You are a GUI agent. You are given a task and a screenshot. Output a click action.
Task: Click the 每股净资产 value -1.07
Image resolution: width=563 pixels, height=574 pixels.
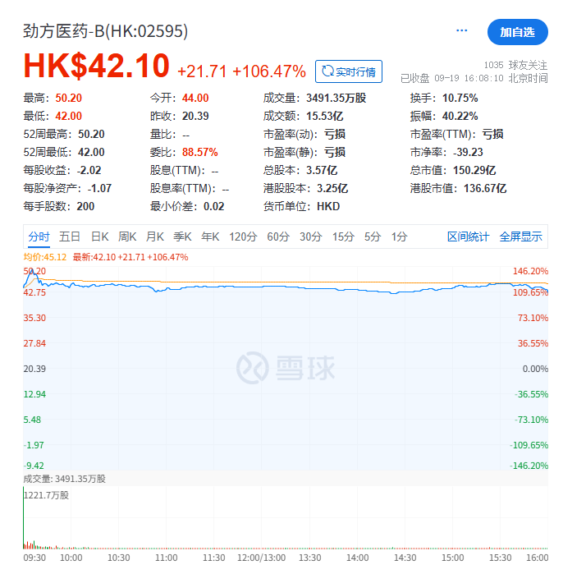click(99, 189)
